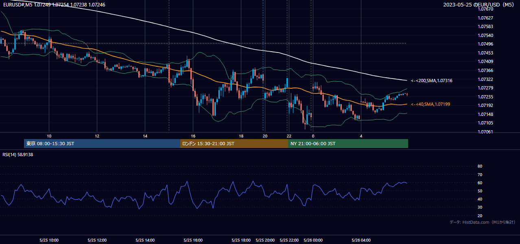Click price axis value 1.07540
The width and height of the screenshot is (520, 244).
(485, 35)
